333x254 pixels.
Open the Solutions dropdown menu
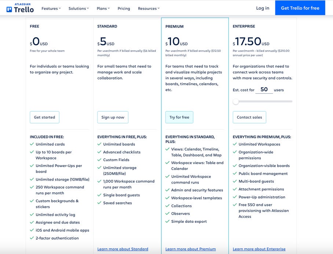click(78, 8)
